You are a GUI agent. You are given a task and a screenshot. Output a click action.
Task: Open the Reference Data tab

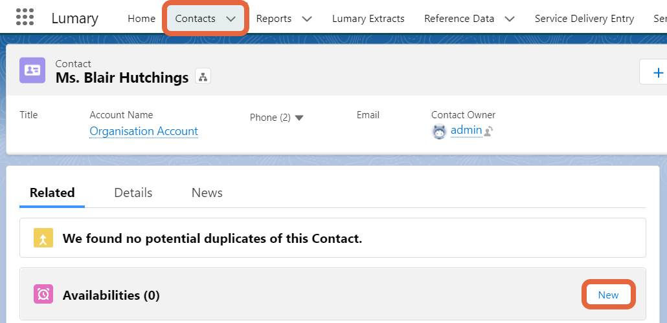tap(459, 19)
